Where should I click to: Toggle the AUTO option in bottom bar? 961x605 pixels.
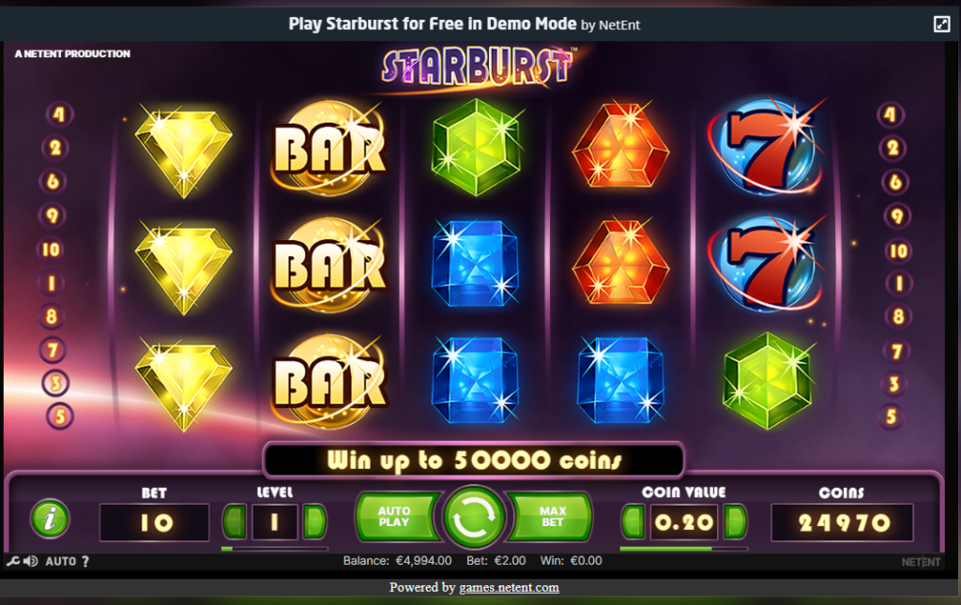pos(61,561)
